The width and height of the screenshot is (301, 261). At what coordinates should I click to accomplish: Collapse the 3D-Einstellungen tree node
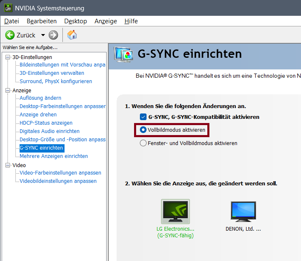click(7, 57)
